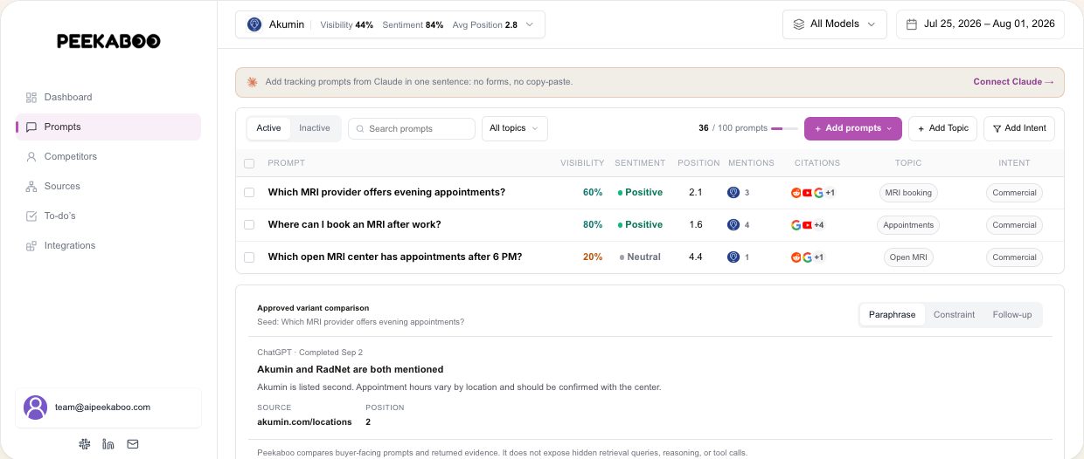Click the Integrations icon in sidebar
This screenshot has height=459, width=1084.
pyautogui.click(x=31, y=245)
